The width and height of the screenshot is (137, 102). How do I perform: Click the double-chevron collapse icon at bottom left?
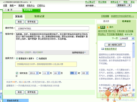pyautogui.click(x=1, y=97)
